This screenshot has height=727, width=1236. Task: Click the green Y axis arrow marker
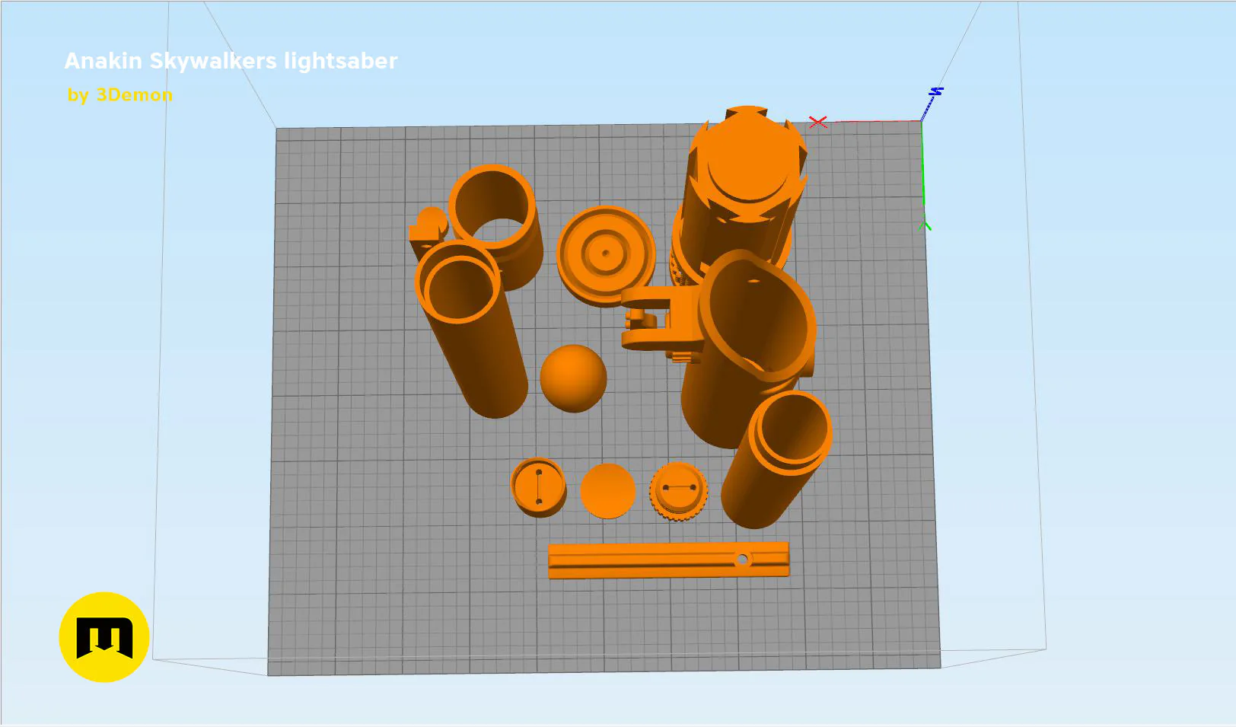pos(925,225)
